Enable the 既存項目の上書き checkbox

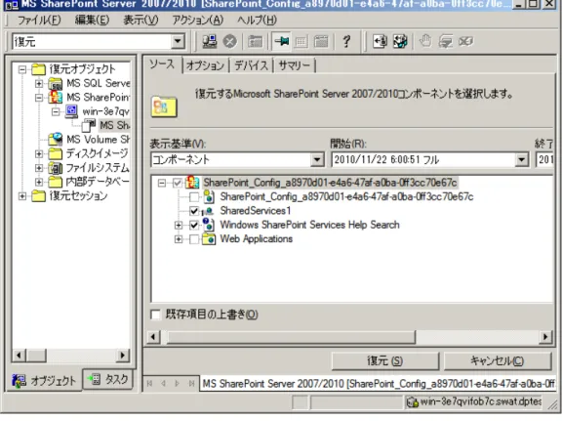point(155,315)
